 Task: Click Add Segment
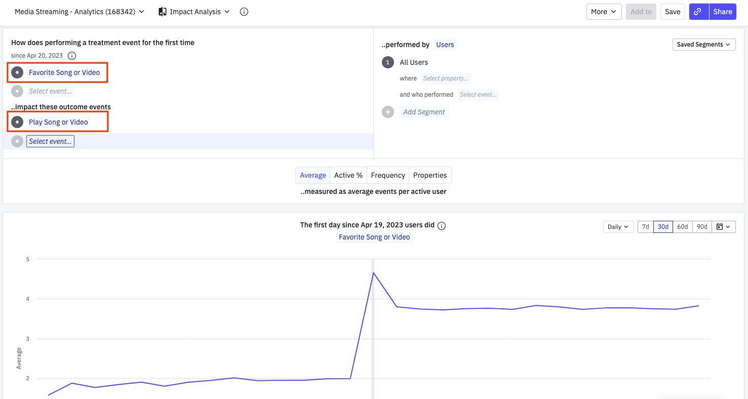(x=424, y=112)
